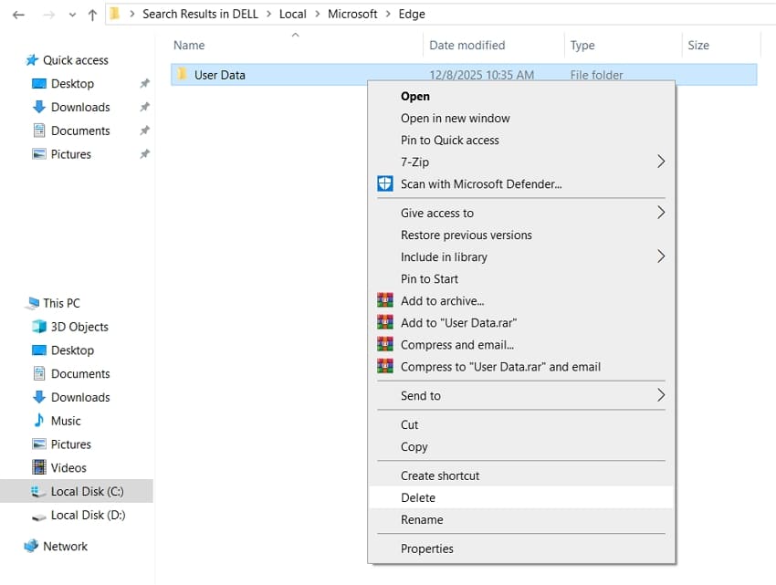Image resolution: width=776 pixels, height=585 pixels.
Task: Click the Network icon in the sidebar
Action: pos(31,546)
